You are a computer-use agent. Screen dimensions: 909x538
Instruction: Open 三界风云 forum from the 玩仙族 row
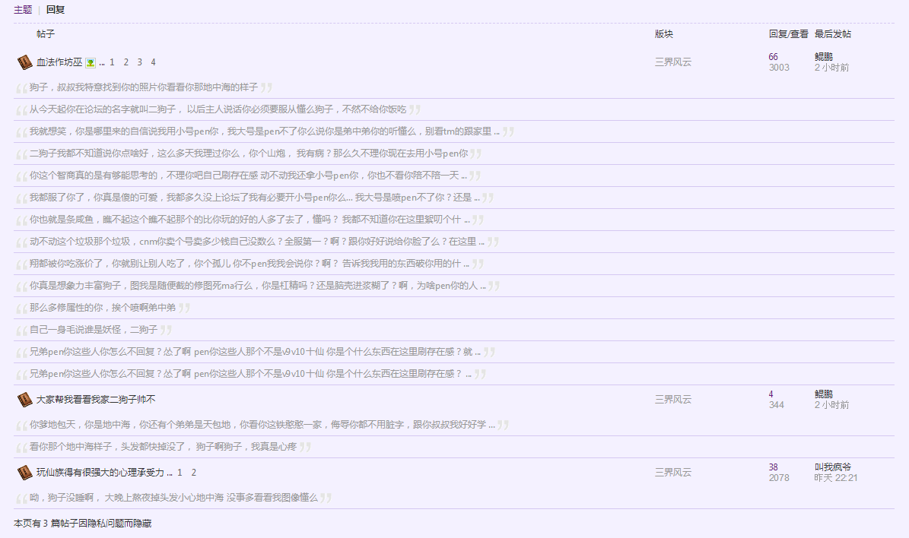pyautogui.click(x=673, y=473)
